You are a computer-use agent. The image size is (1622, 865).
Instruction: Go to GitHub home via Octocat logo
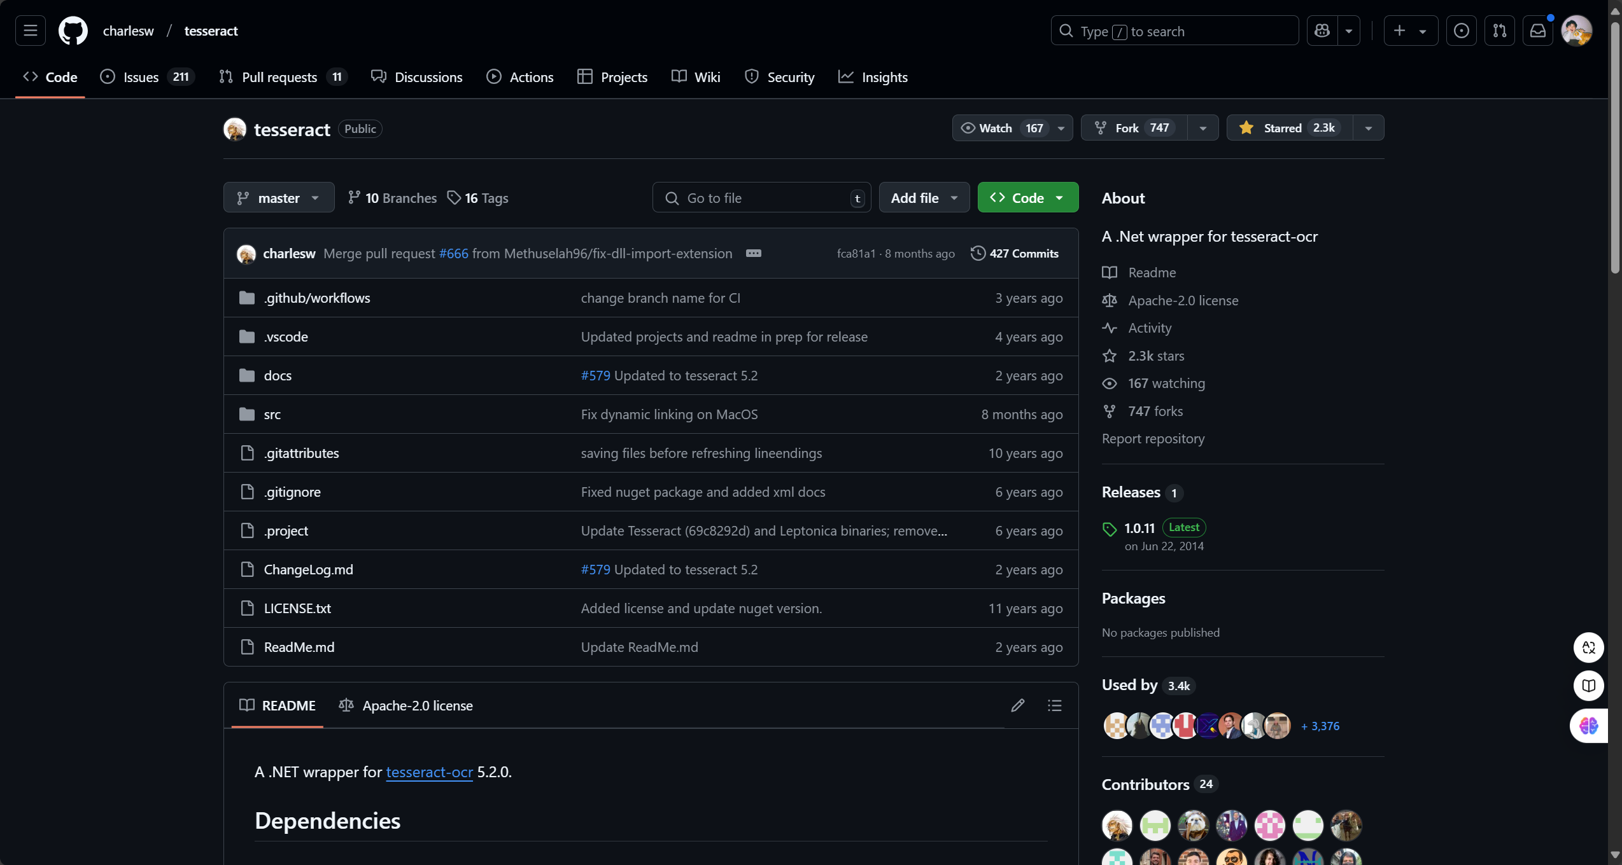[73, 31]
